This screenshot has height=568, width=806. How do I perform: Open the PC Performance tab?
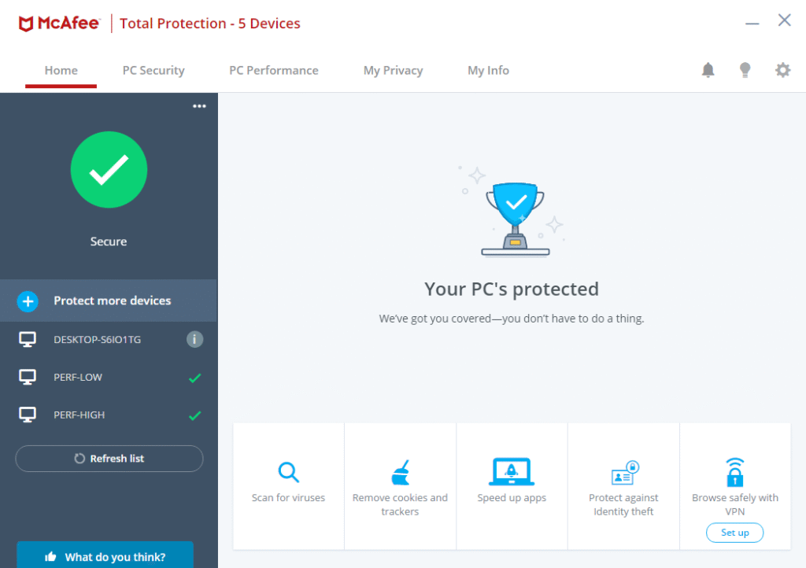[x=273, y=70]
